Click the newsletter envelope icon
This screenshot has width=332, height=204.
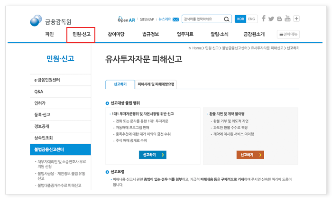[176, 19]
